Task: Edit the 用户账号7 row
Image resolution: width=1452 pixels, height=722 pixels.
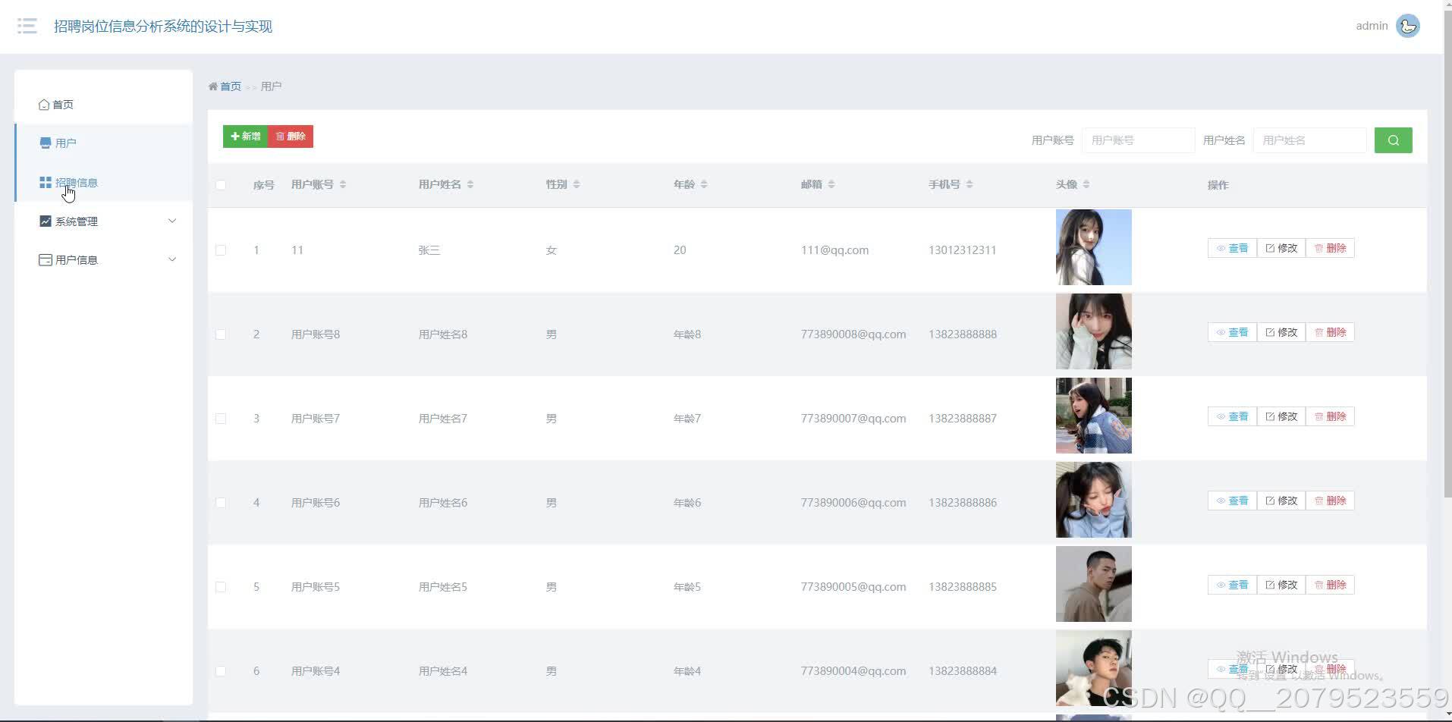Action: click(x=1281, y=416)
